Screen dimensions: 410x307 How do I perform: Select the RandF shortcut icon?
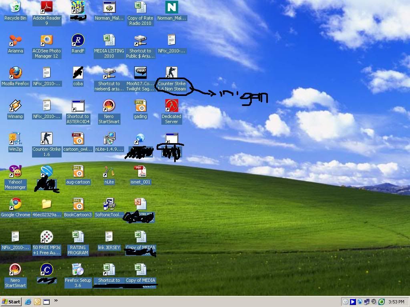pos(78,44)
